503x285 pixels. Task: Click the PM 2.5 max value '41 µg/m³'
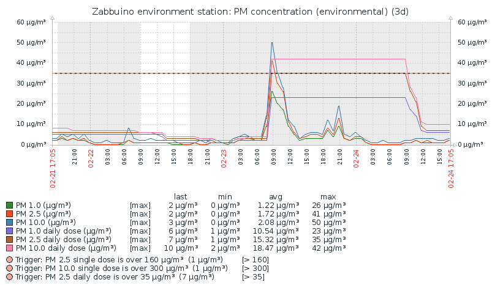(329, 214)
